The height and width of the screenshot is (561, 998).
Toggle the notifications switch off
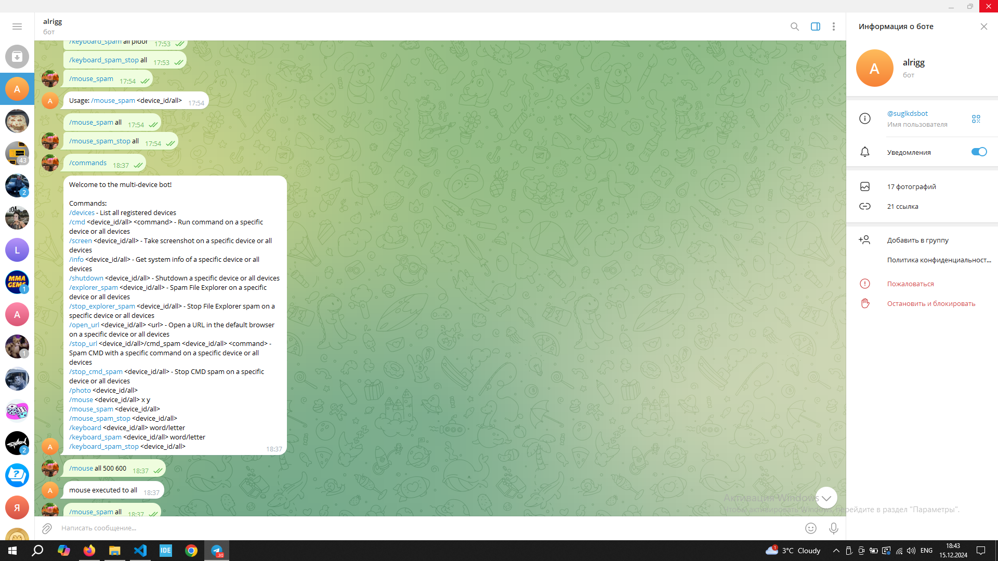click(978, 152)
